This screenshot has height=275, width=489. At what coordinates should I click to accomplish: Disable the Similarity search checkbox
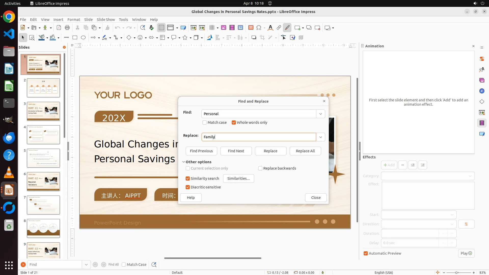(x=188, y=178)
